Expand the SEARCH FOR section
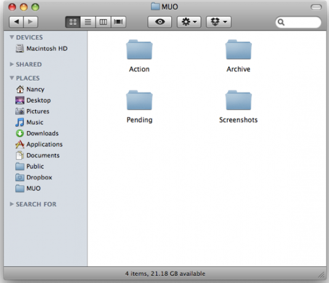329x283 pixels. tap(12, 204)
